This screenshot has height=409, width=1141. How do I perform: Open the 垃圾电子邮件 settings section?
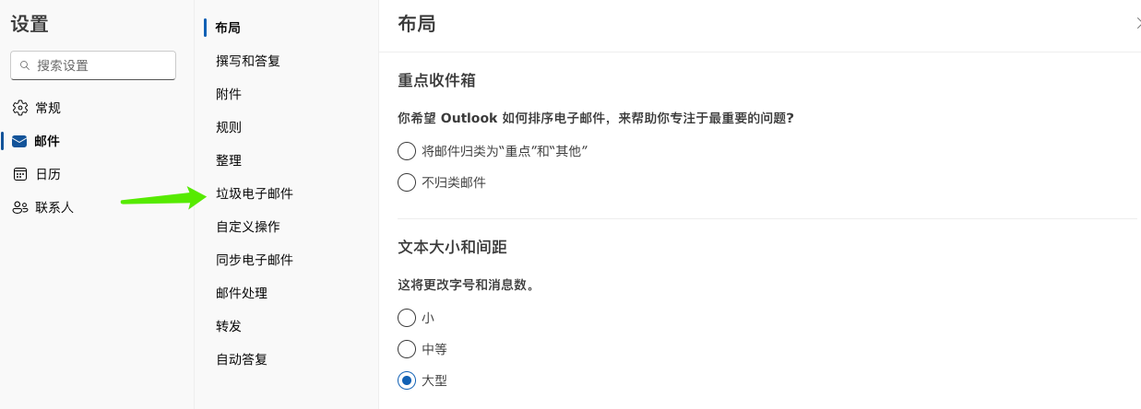click(x=255, y=193)
